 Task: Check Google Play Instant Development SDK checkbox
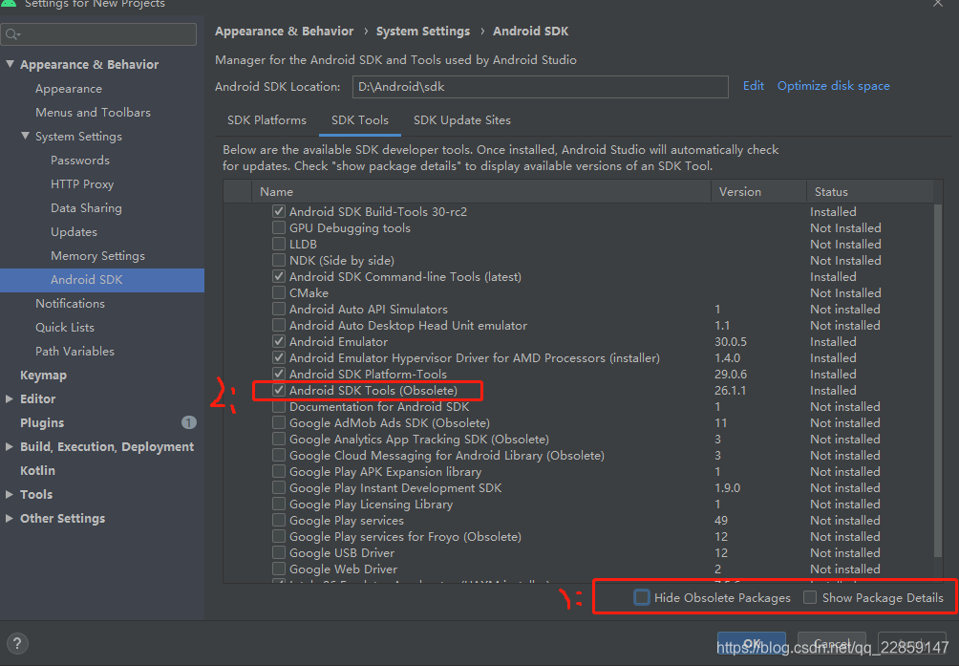click(279, 487)
